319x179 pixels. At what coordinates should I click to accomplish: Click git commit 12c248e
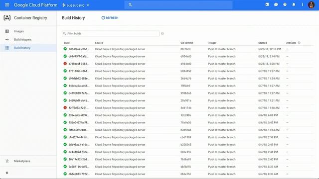186,115
